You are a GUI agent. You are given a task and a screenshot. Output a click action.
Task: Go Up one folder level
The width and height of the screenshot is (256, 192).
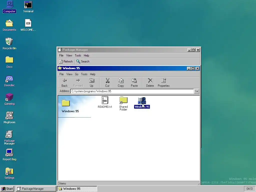[x=91, y=82]
